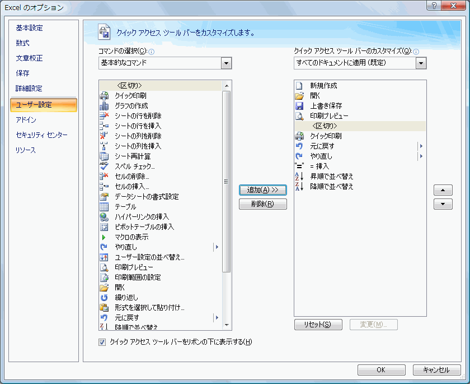Click the キャンセル button

pos(436,370)
